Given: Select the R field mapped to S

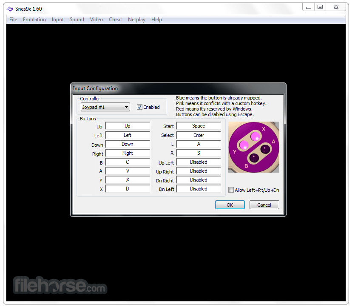Looking at the screenshot, I should pyautogui.click(x=199, y=153).
